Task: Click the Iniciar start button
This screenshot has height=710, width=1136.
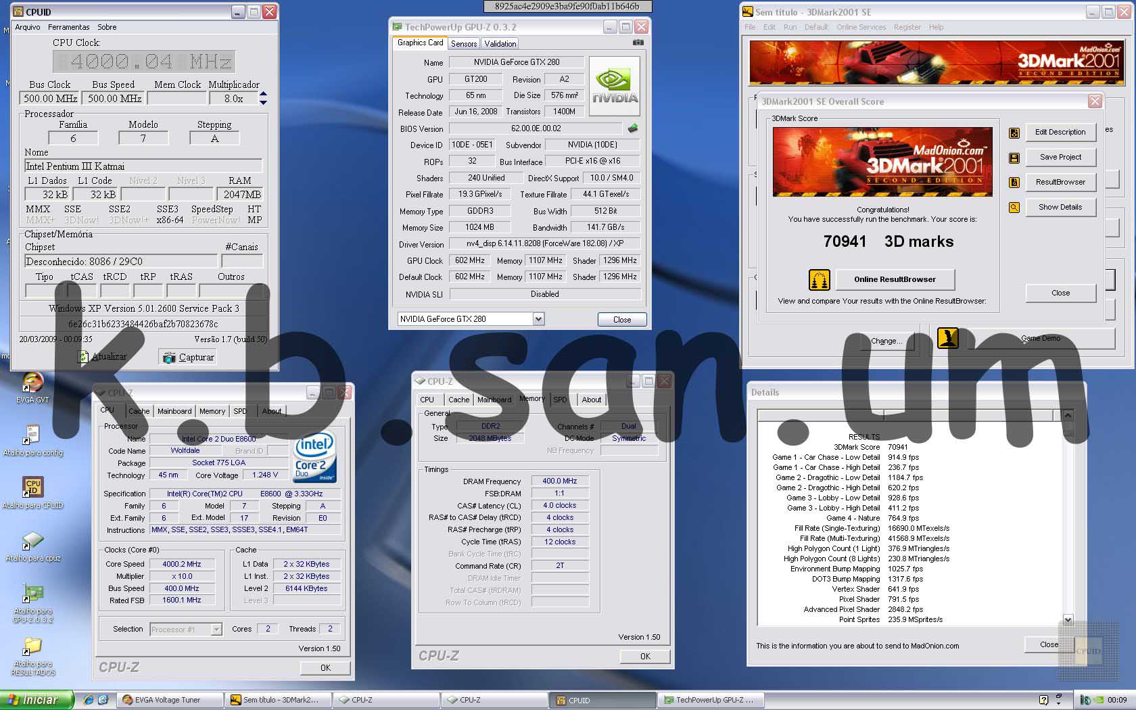Action: click(37, 700)
